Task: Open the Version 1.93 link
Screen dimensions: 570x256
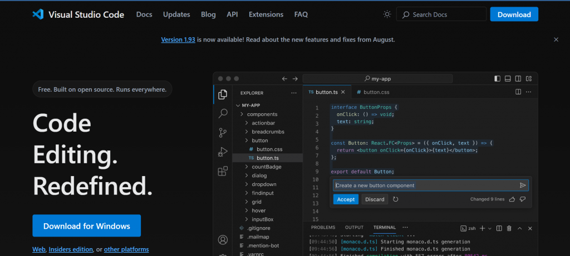Action: [x=178, y=39]
